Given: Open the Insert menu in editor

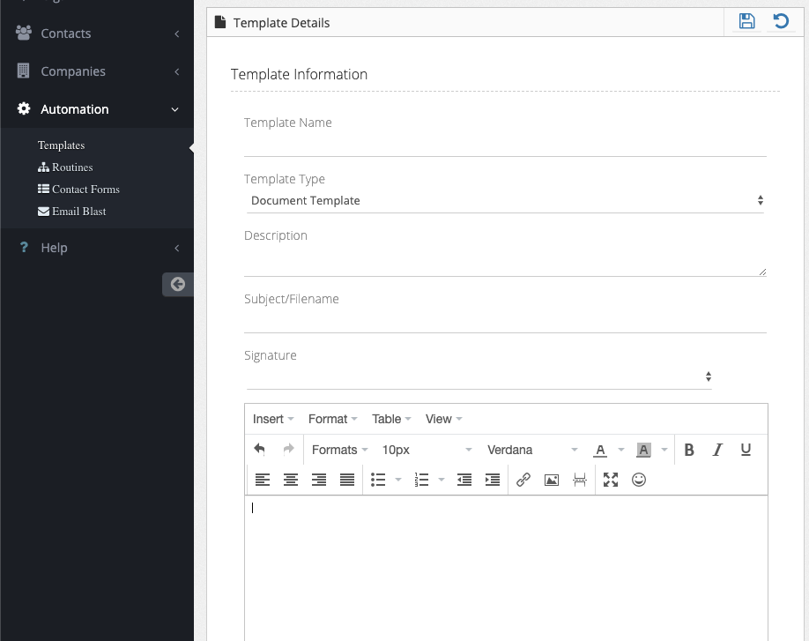Looking at the screenshot, I should (273, 419).
